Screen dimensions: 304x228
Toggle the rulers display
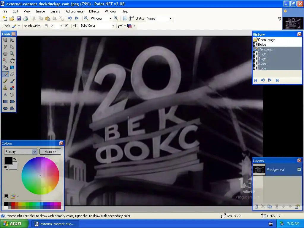click(132, 18)
